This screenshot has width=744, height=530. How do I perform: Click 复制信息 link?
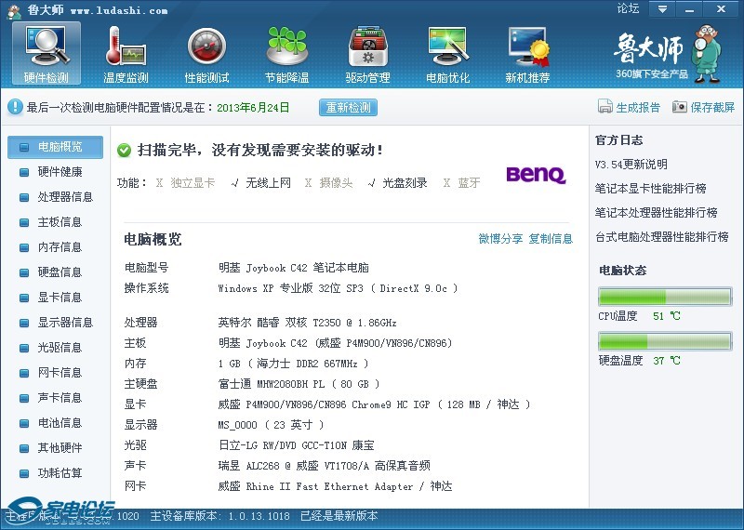click(x=551, y=238)
